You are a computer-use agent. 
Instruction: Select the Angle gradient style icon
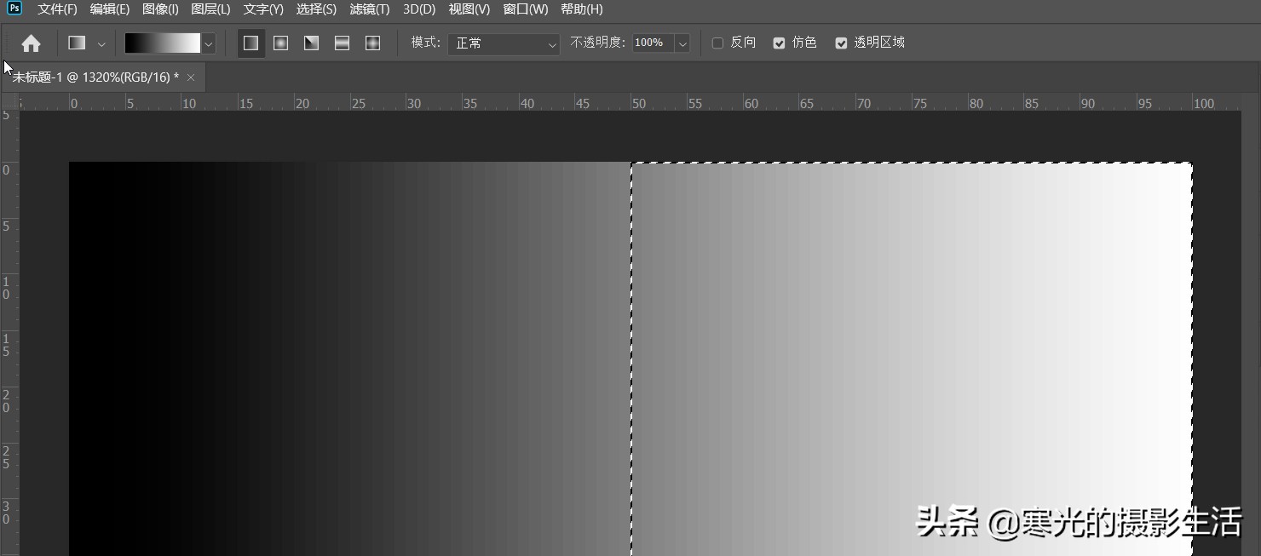point(311,43)
